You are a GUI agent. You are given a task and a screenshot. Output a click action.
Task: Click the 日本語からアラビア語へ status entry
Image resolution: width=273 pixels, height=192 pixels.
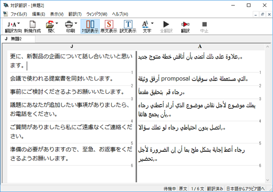tap(245, 189)
